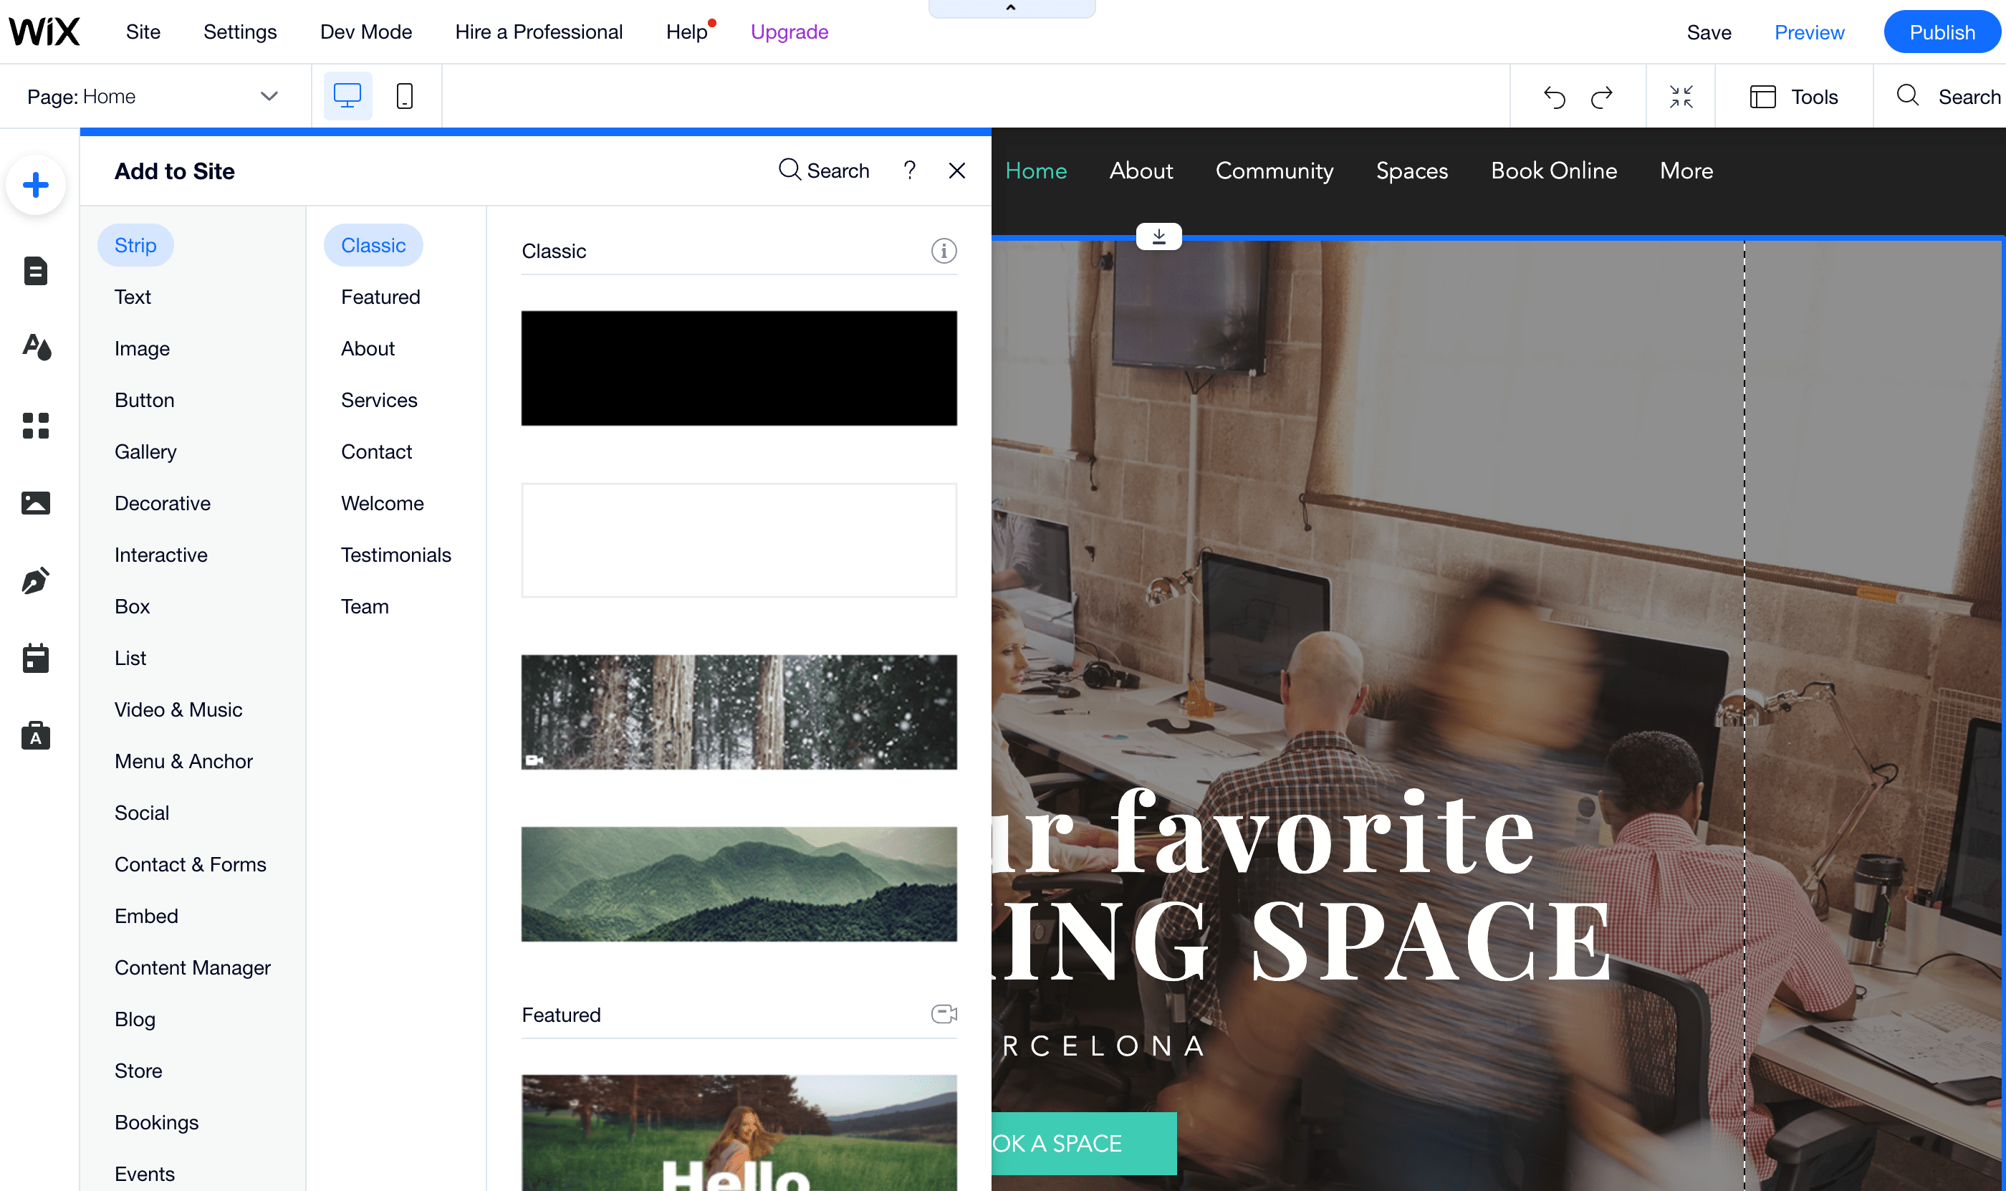Click the blue Add elements plus icon
This screenshot has width=2006, height=1191.
[35, 185]
